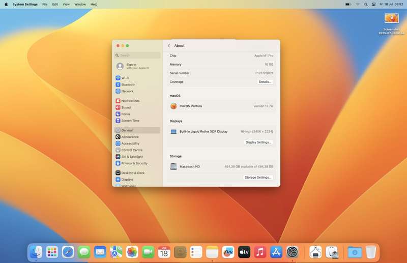This screenshot has width=407, height=263.
Task: Select General in the sidebar
Action: (x=137, y=130)
